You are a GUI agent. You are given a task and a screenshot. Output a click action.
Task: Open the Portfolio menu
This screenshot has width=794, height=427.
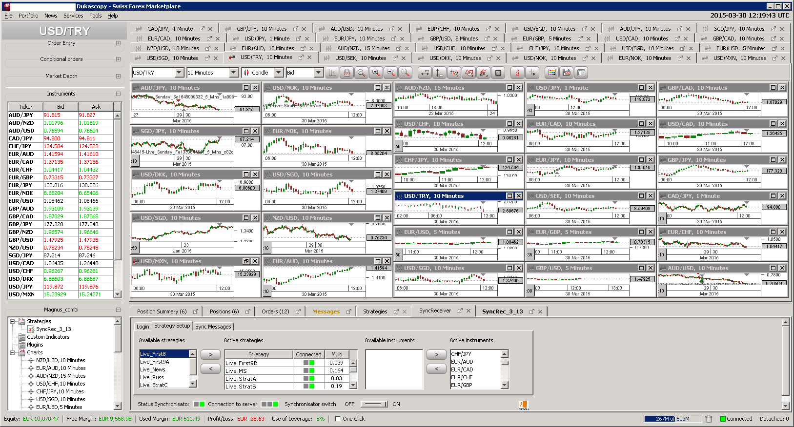tap(28, 16)
